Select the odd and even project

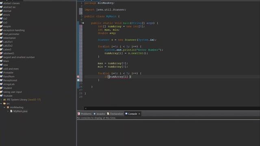(11, 69)
